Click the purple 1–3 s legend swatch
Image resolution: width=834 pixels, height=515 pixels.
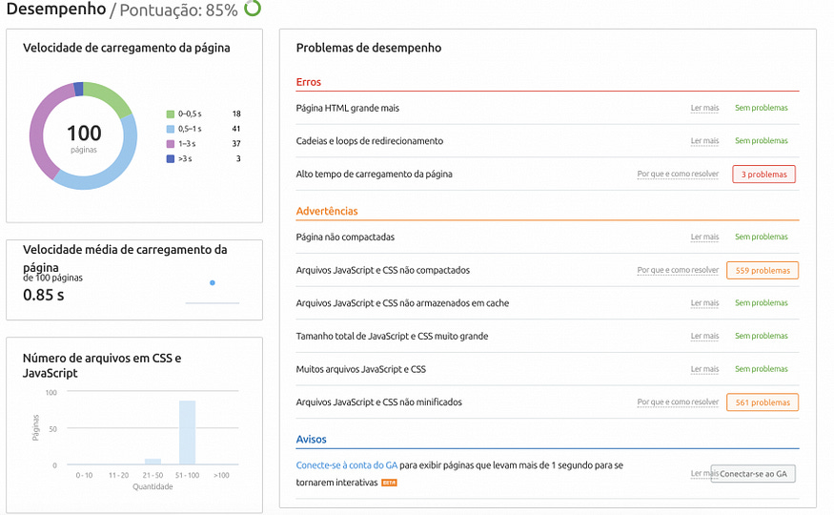pos(171,144)
